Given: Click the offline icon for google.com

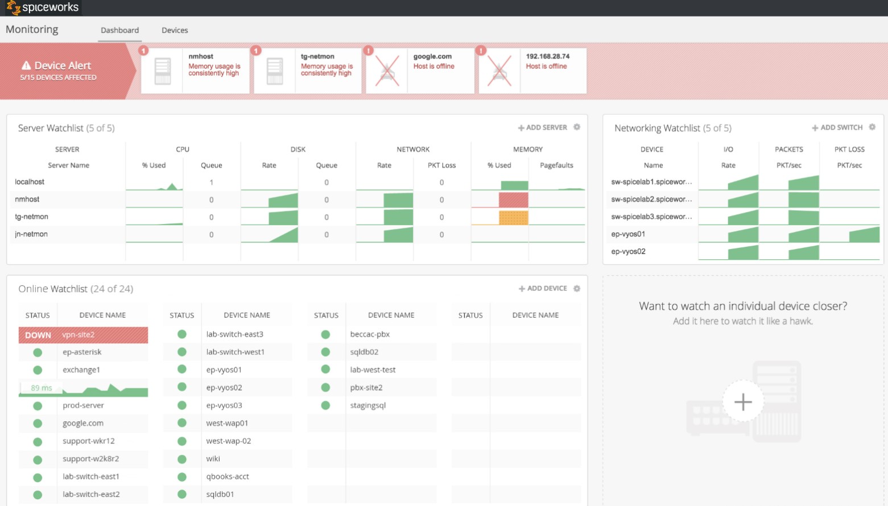Looking at the screenshot, I should (x=386, y=69).
